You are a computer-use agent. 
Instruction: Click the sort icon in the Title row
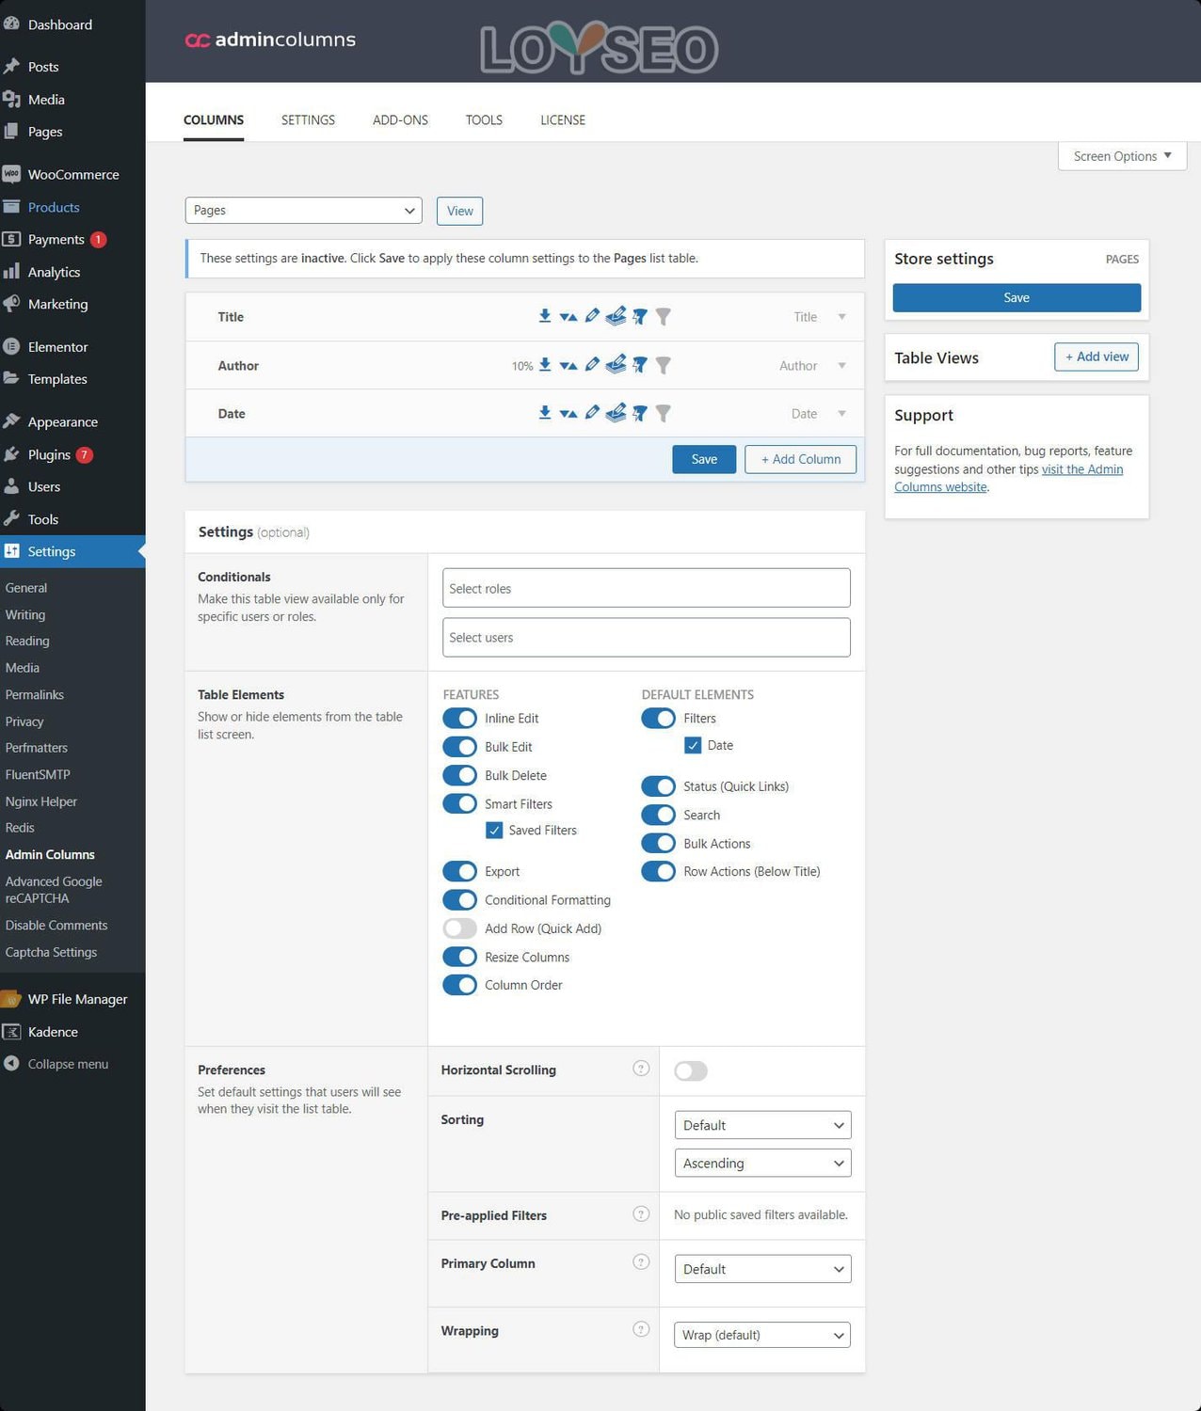[568, 317]
